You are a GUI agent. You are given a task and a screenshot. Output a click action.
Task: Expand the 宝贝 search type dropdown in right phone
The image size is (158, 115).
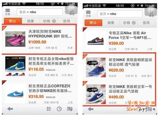[104, 14]
